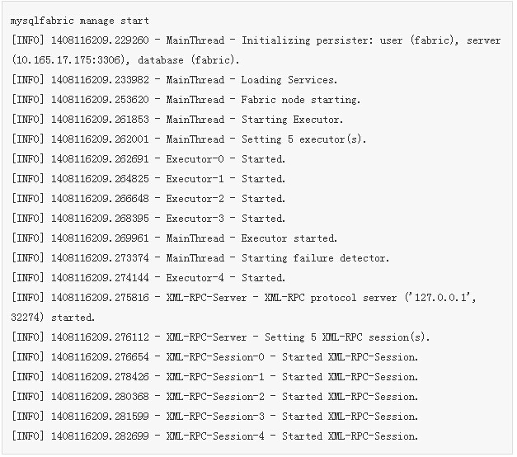Click the 'Initializing persister' log line
This screenshot has width=517, height=457.
(x=256, y=40)
